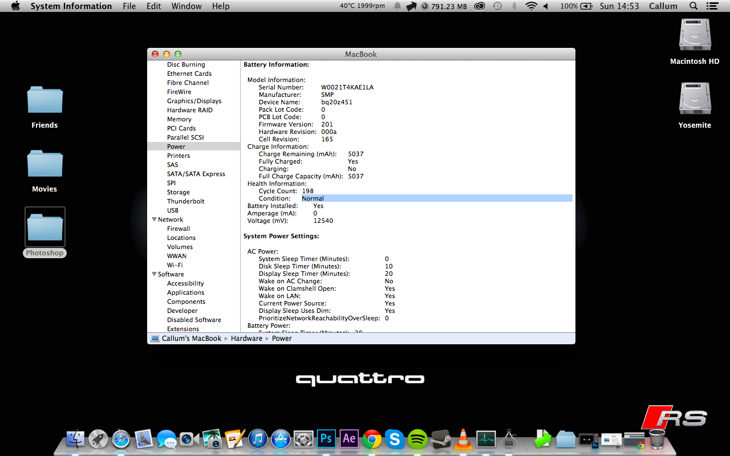Viewport: 730px width, 456px height.
Task: Launch Spotify green icon in Dock
Action: click(x=417, y=439)
